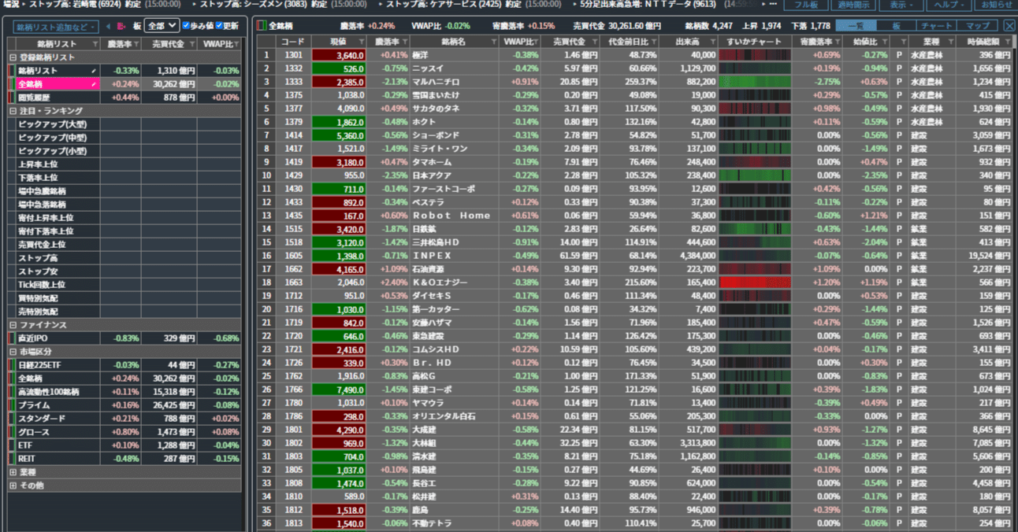Open the ヘルプ dropdown menu
Screen dimensions: 1018x532
pyautogui.click(x=948, y=5)
